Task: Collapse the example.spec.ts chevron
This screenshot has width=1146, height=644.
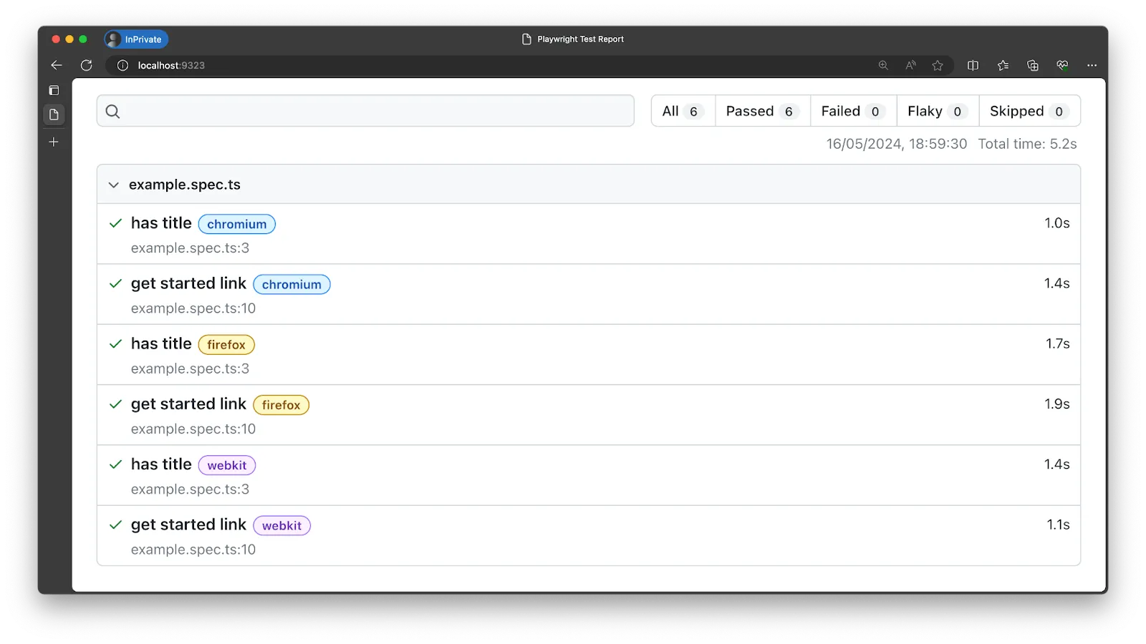Action: click(x=113, y=185)
